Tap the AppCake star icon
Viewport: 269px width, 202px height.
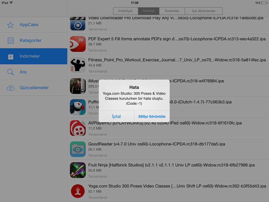(10, 25)
